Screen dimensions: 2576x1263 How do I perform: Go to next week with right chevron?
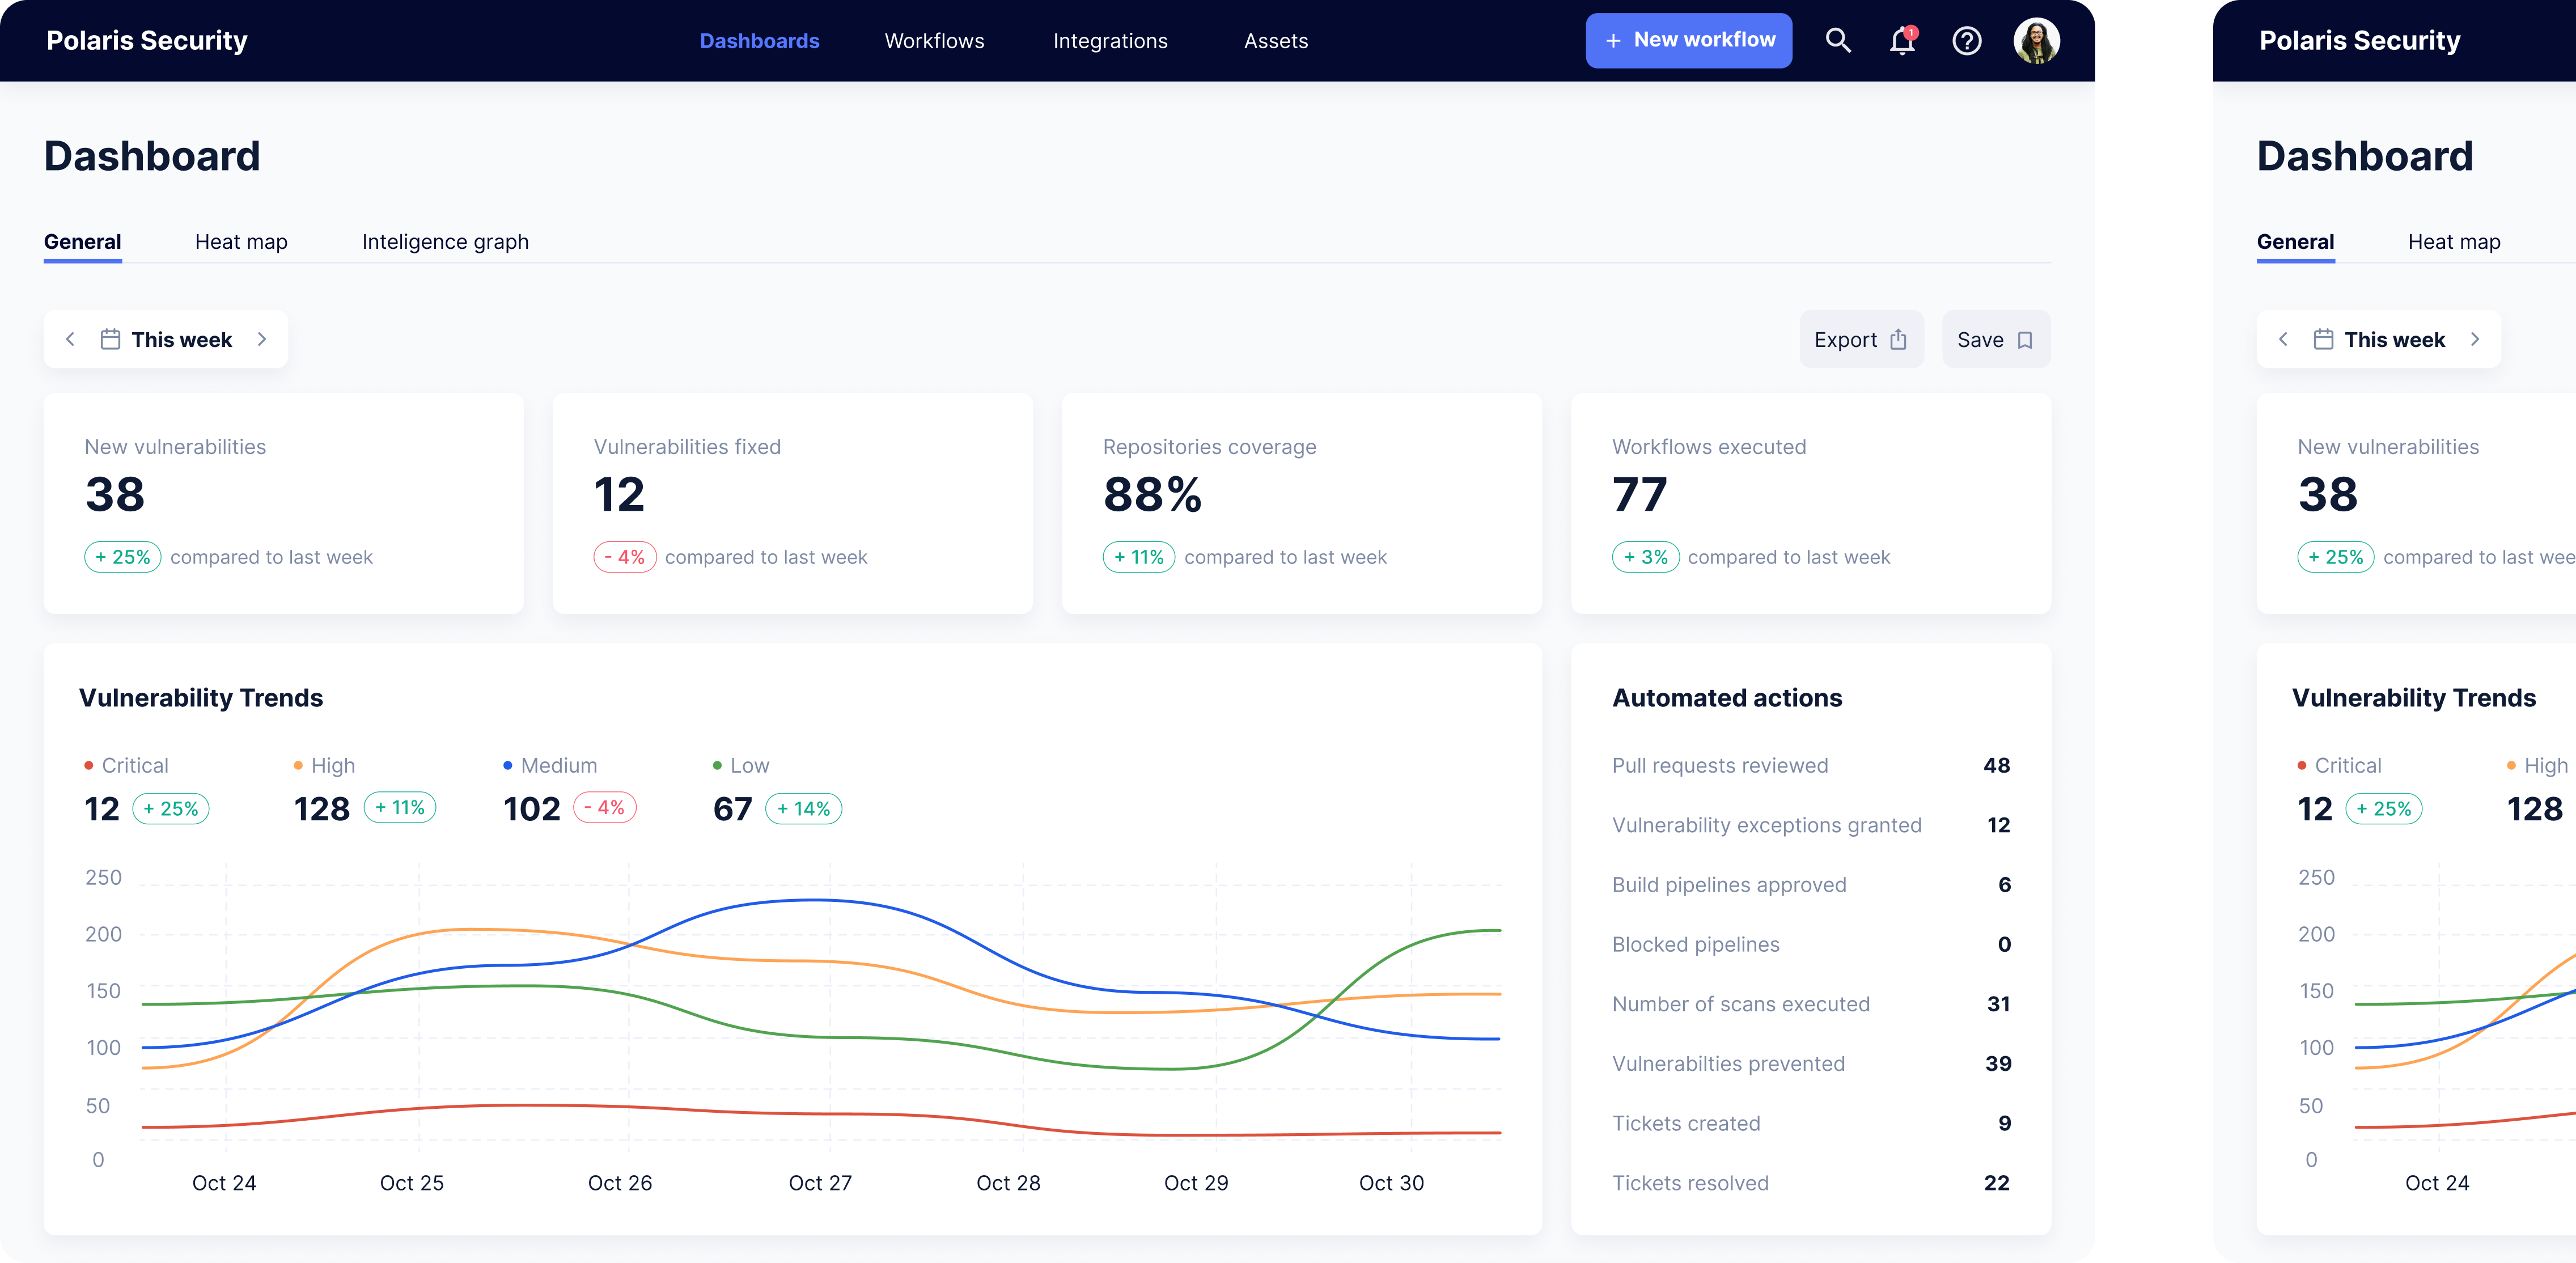[262, 340]
